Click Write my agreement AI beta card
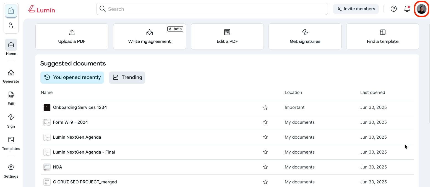This screenshot has width=430, height=187. point(150,36)
